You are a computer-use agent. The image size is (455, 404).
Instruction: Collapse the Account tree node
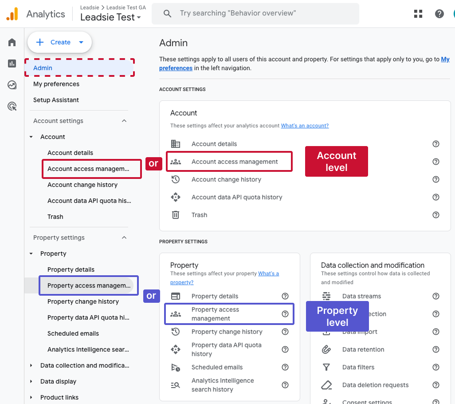[x=31, y=137]
